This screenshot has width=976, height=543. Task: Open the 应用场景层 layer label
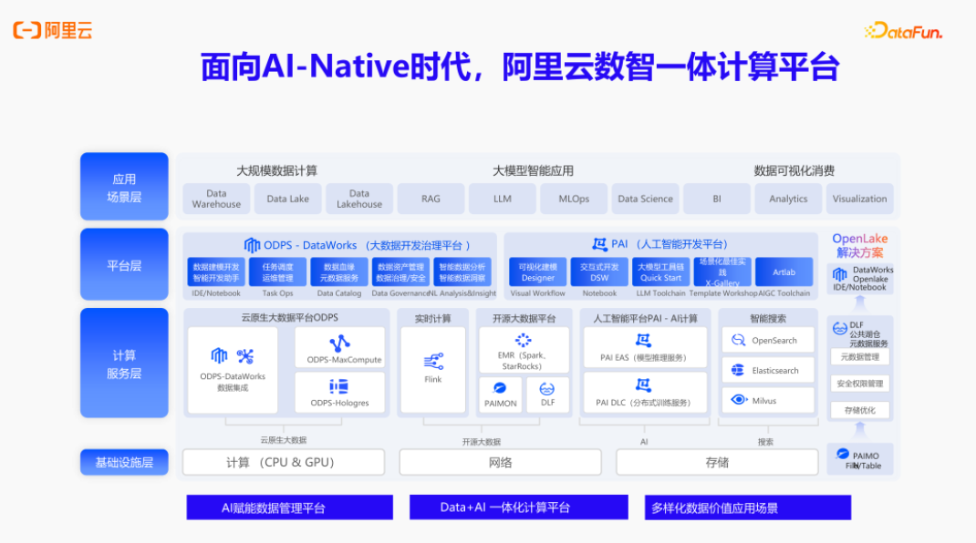click(x=124, y=187)
